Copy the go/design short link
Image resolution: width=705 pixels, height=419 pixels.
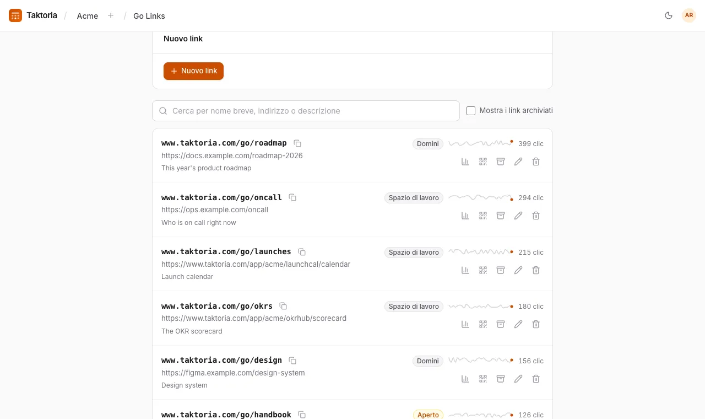(x=292, y=361)
